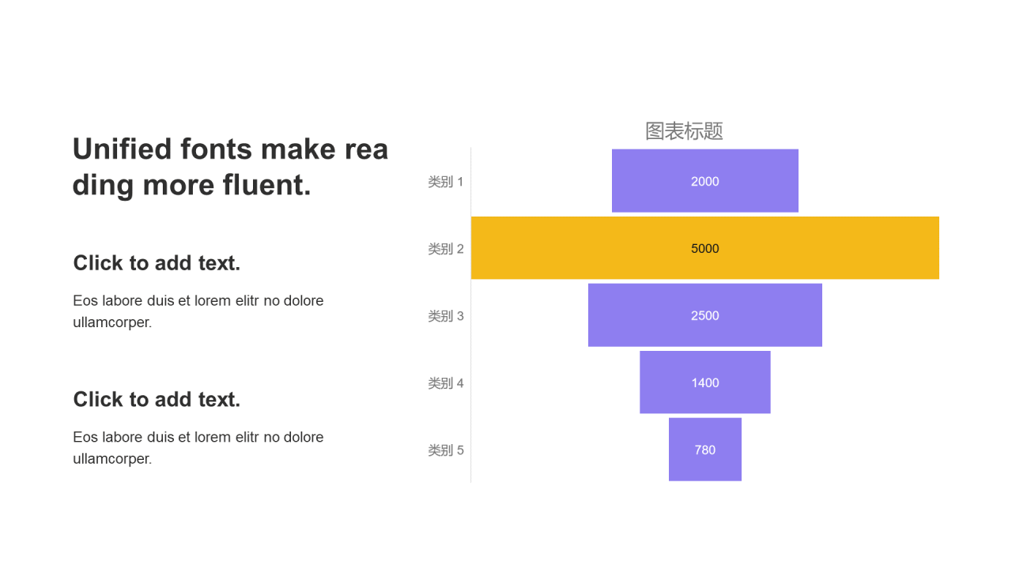Click the second "Eos labore duis" paragraph
The width and height of the screenshot is (1012, 569).
(198, 448)
